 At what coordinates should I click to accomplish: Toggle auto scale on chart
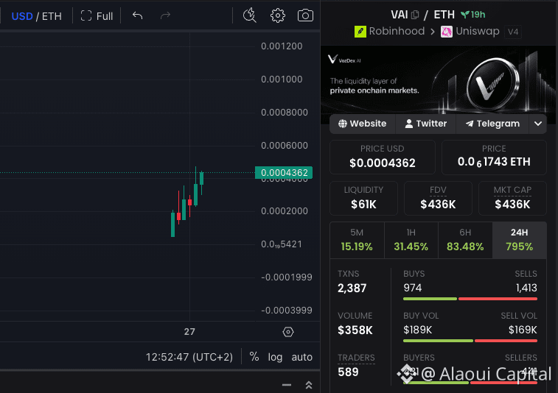click(301, 357)
